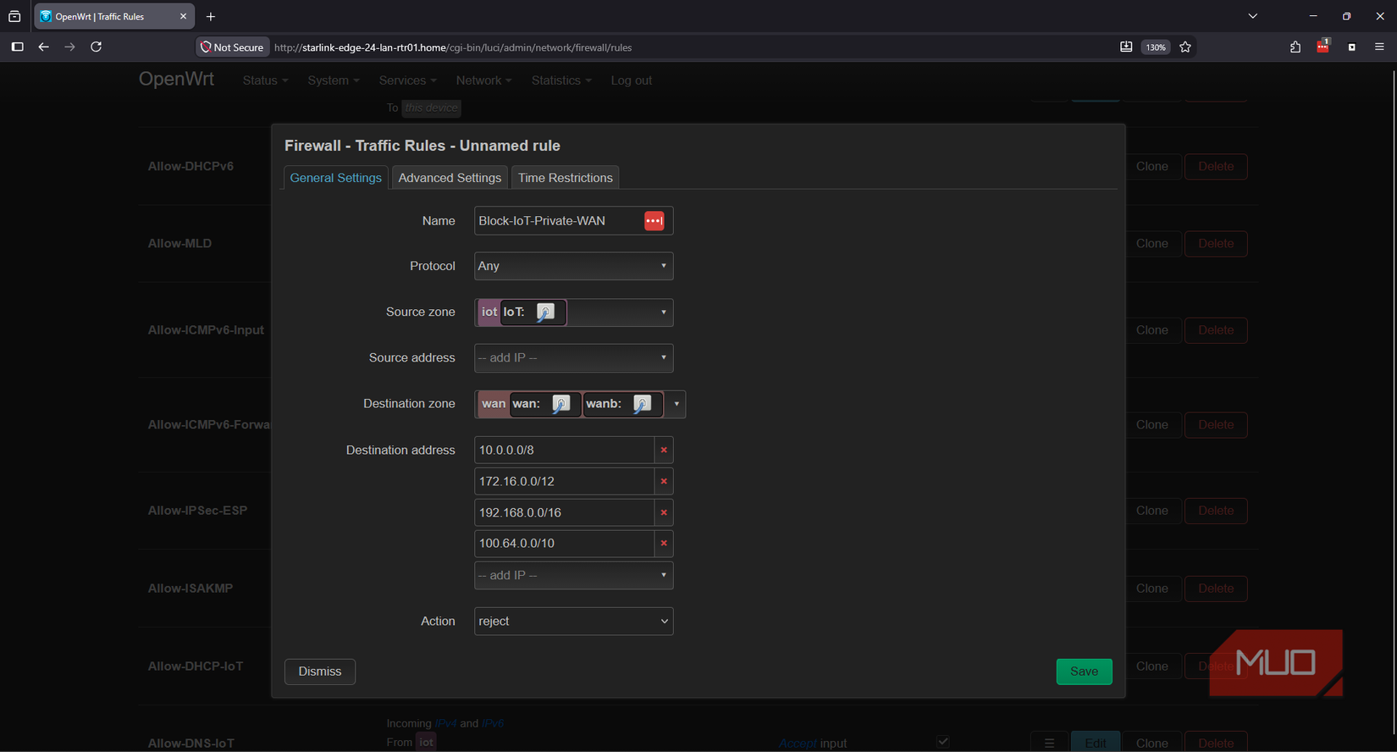
Task: Open the Time Restrictions tab
Action: pyautogui.click(x=565, y=178)
